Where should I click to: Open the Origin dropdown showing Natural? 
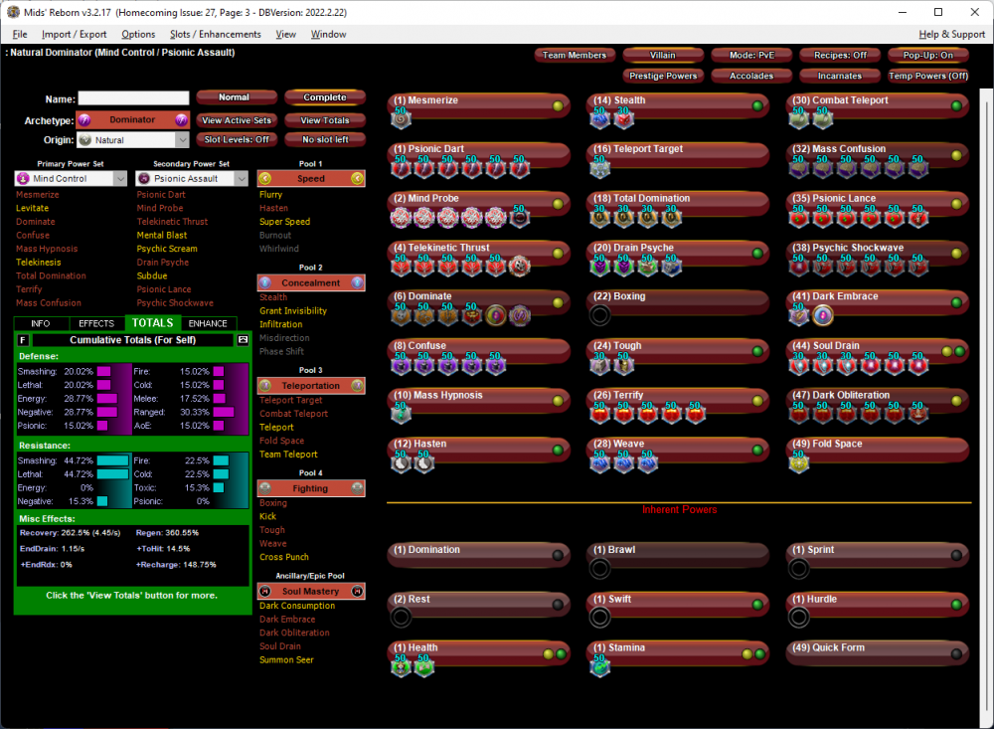[133, 141]
